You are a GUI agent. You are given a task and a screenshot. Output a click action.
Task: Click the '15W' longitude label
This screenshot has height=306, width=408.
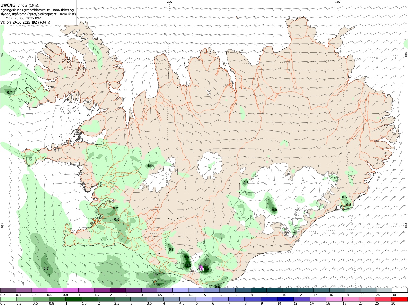tap(338, 2)
